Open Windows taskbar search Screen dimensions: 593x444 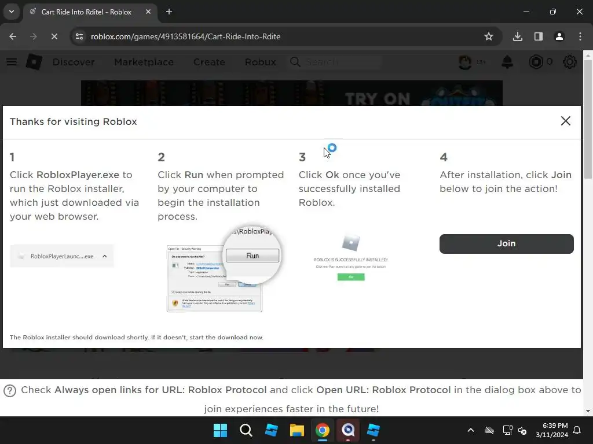click(246, 430)
